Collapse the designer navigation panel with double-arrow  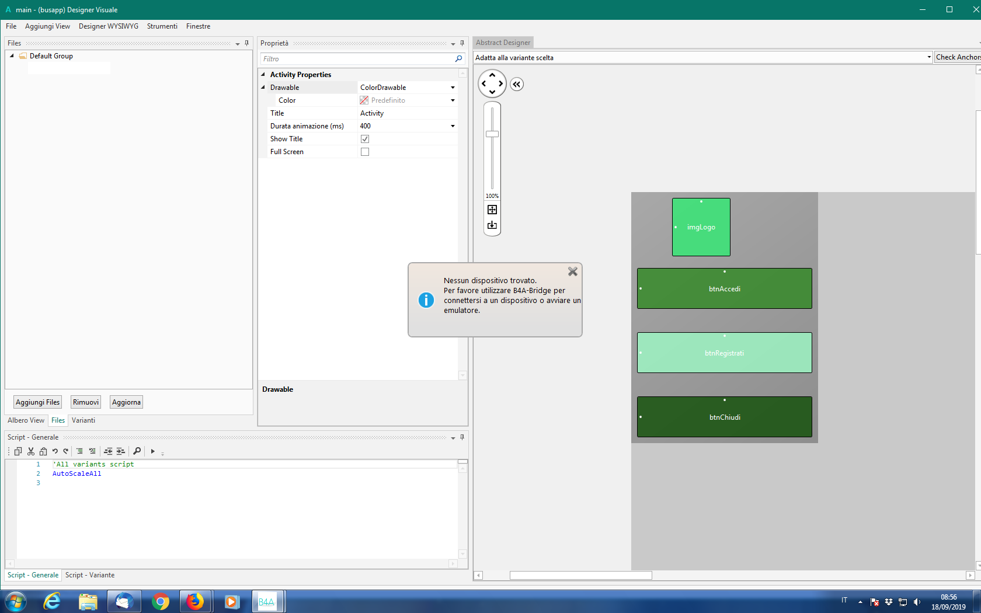click(517, 84)
